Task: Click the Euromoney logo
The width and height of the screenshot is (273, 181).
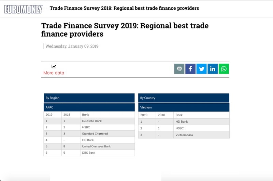Action: [23, 8]
